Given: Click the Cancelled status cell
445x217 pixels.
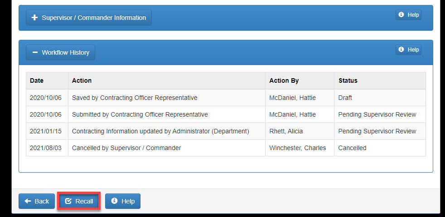Looking at the screenshot, I should tap(352, 148).
